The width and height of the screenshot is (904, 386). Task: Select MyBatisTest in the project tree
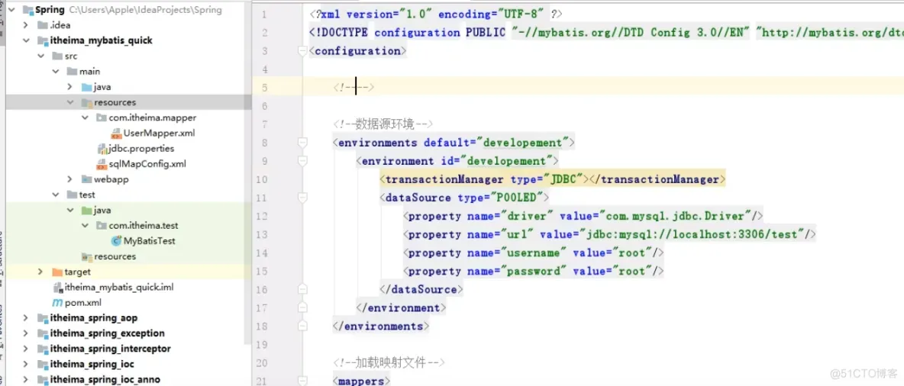(150, 241)
